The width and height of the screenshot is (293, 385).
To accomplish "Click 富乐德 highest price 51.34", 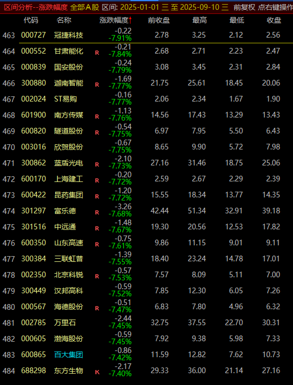I will [x=197, y=211].
